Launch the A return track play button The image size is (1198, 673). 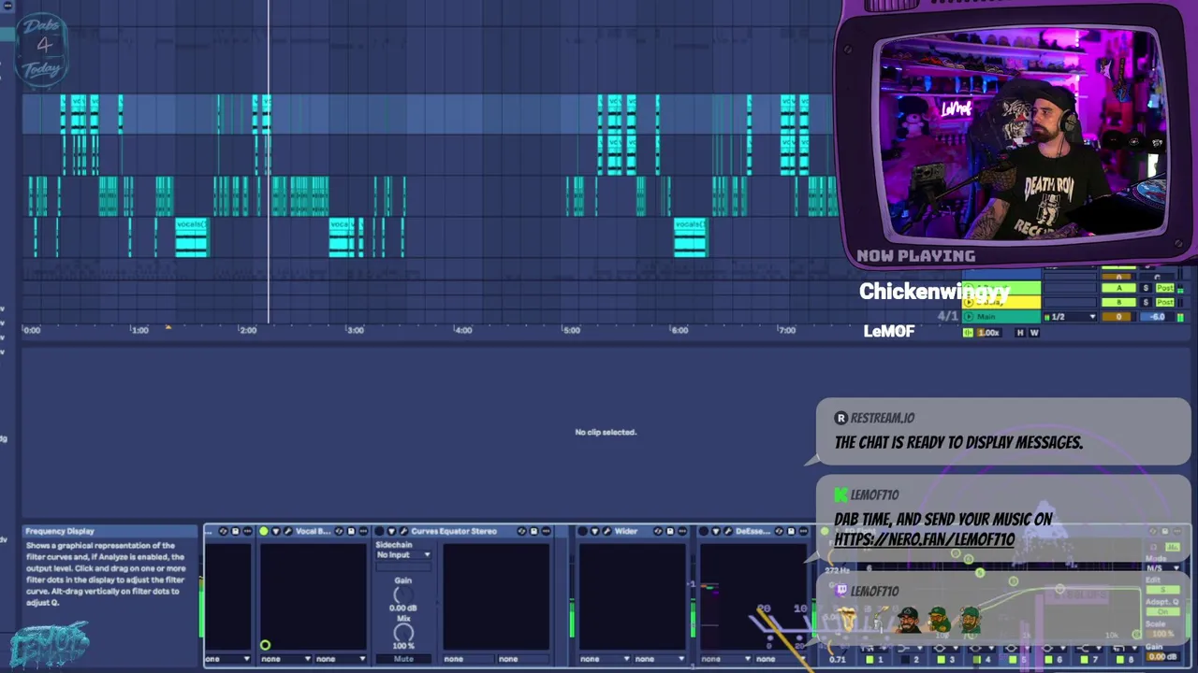[969, 288]
